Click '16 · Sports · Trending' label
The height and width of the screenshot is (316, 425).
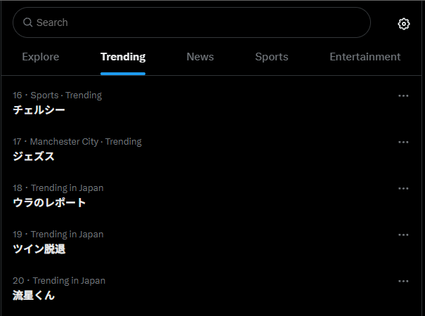click(57, 96)
